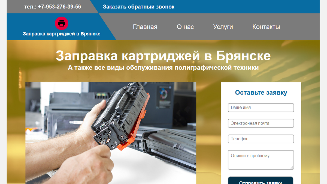Click the main heading Заправка картриджей в Брянске
Image resolution: width=327 pixels, height=184 pixels.
[x=163, y=56]
